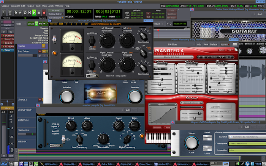Click the EQUALIZER button in Pianoteq
Image resolution: width=266 pixels, height=166 pixels.
pos(221,117)
